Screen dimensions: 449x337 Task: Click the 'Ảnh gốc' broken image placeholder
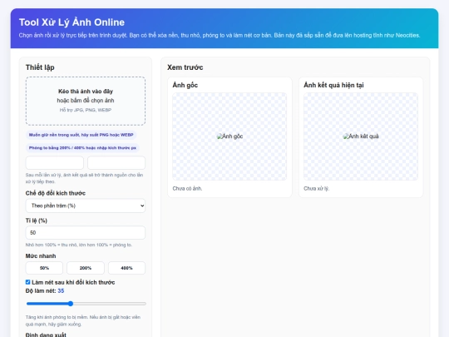pyautogui.click(x=229, y=136)
